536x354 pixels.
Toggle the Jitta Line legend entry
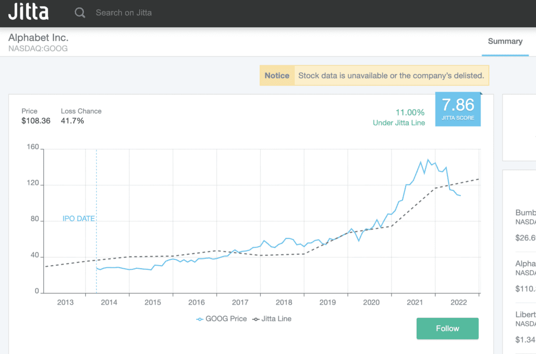(x=272, y=319)
